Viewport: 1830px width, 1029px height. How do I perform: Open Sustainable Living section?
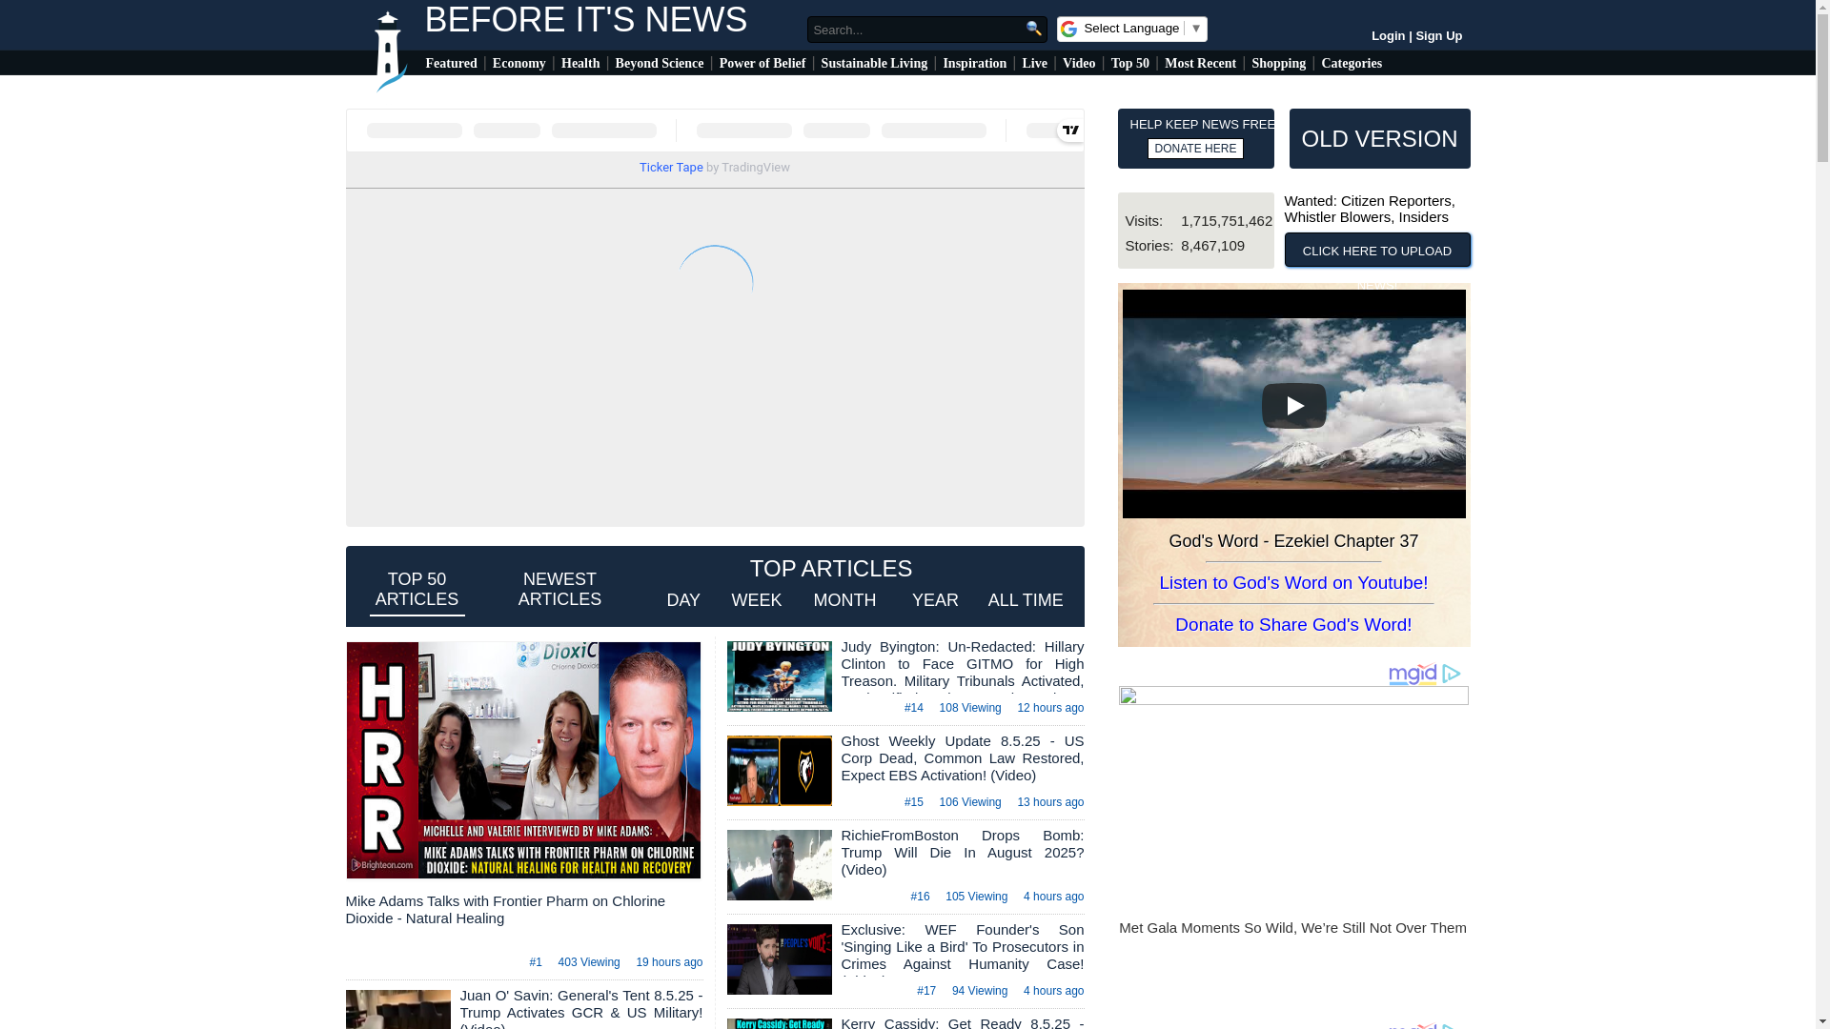[874, 63]
